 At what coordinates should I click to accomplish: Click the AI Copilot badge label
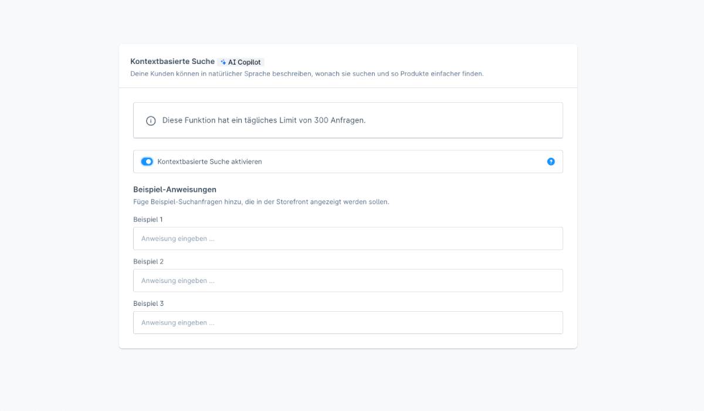(x=241, y=62)
